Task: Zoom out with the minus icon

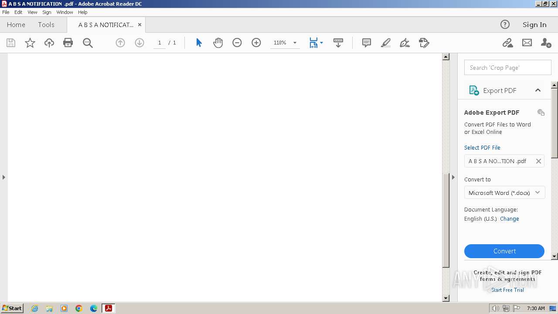Action: pyautogui.click(x=237, y=43)
